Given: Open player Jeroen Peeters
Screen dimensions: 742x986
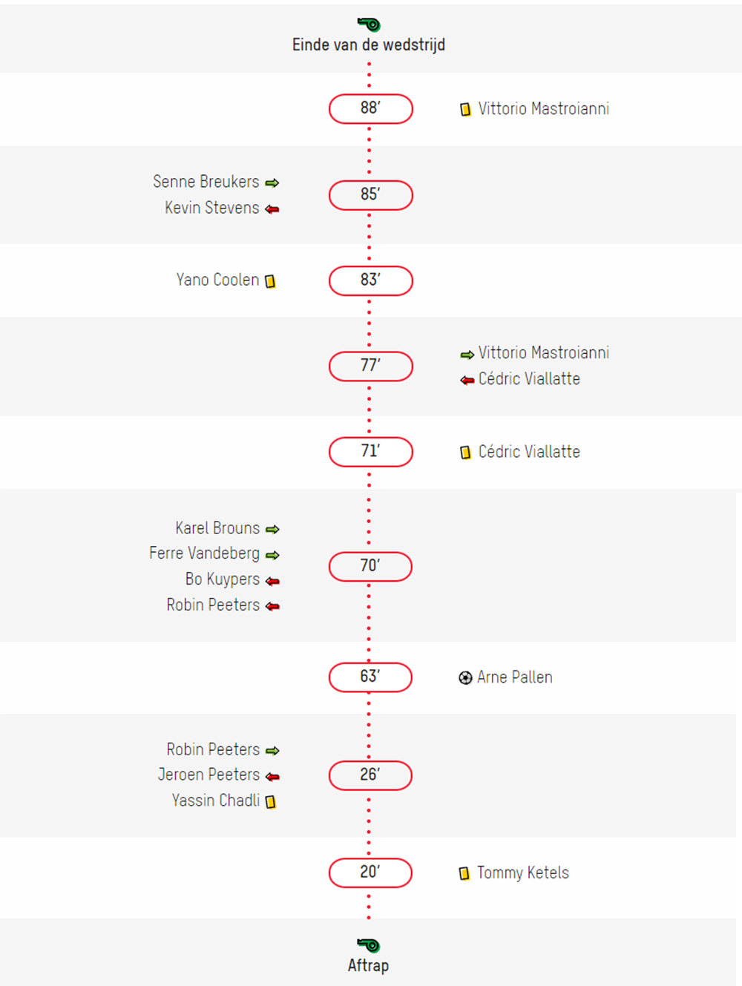Looking at the screenshot, I should pyautogui.click(x=209, y=775).
